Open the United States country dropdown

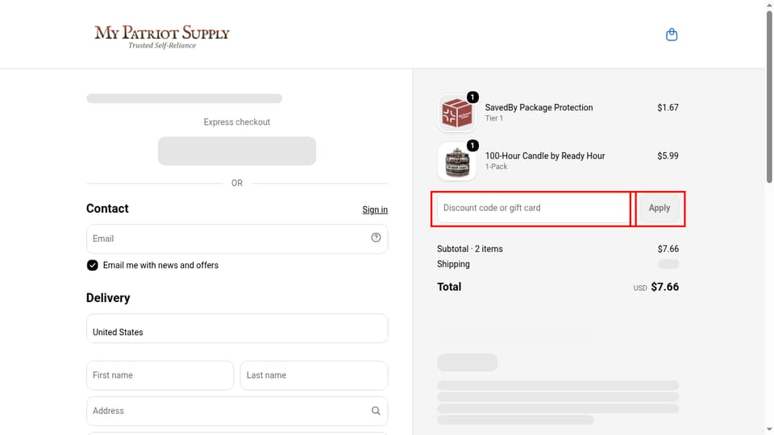coord(237,329)
